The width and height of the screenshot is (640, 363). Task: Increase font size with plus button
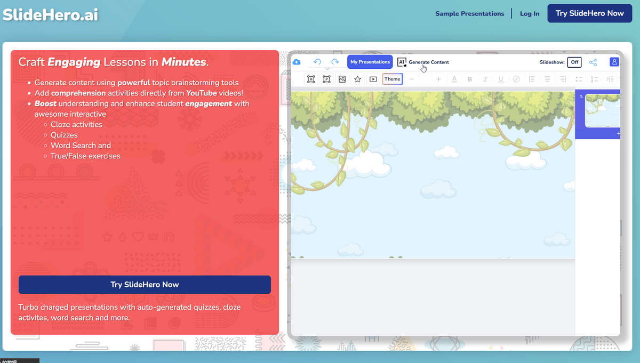[x=438, y=79]
